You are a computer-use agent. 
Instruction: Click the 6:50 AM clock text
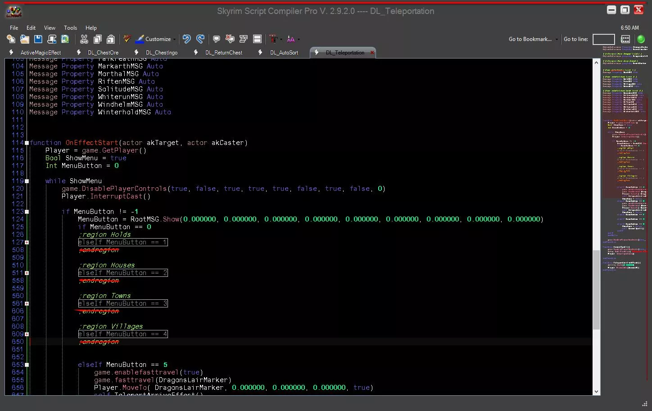pyautogui.click(x=629, y=28)
